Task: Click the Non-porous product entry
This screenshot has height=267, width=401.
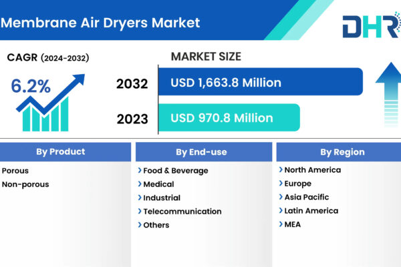Action: point(25,184)
